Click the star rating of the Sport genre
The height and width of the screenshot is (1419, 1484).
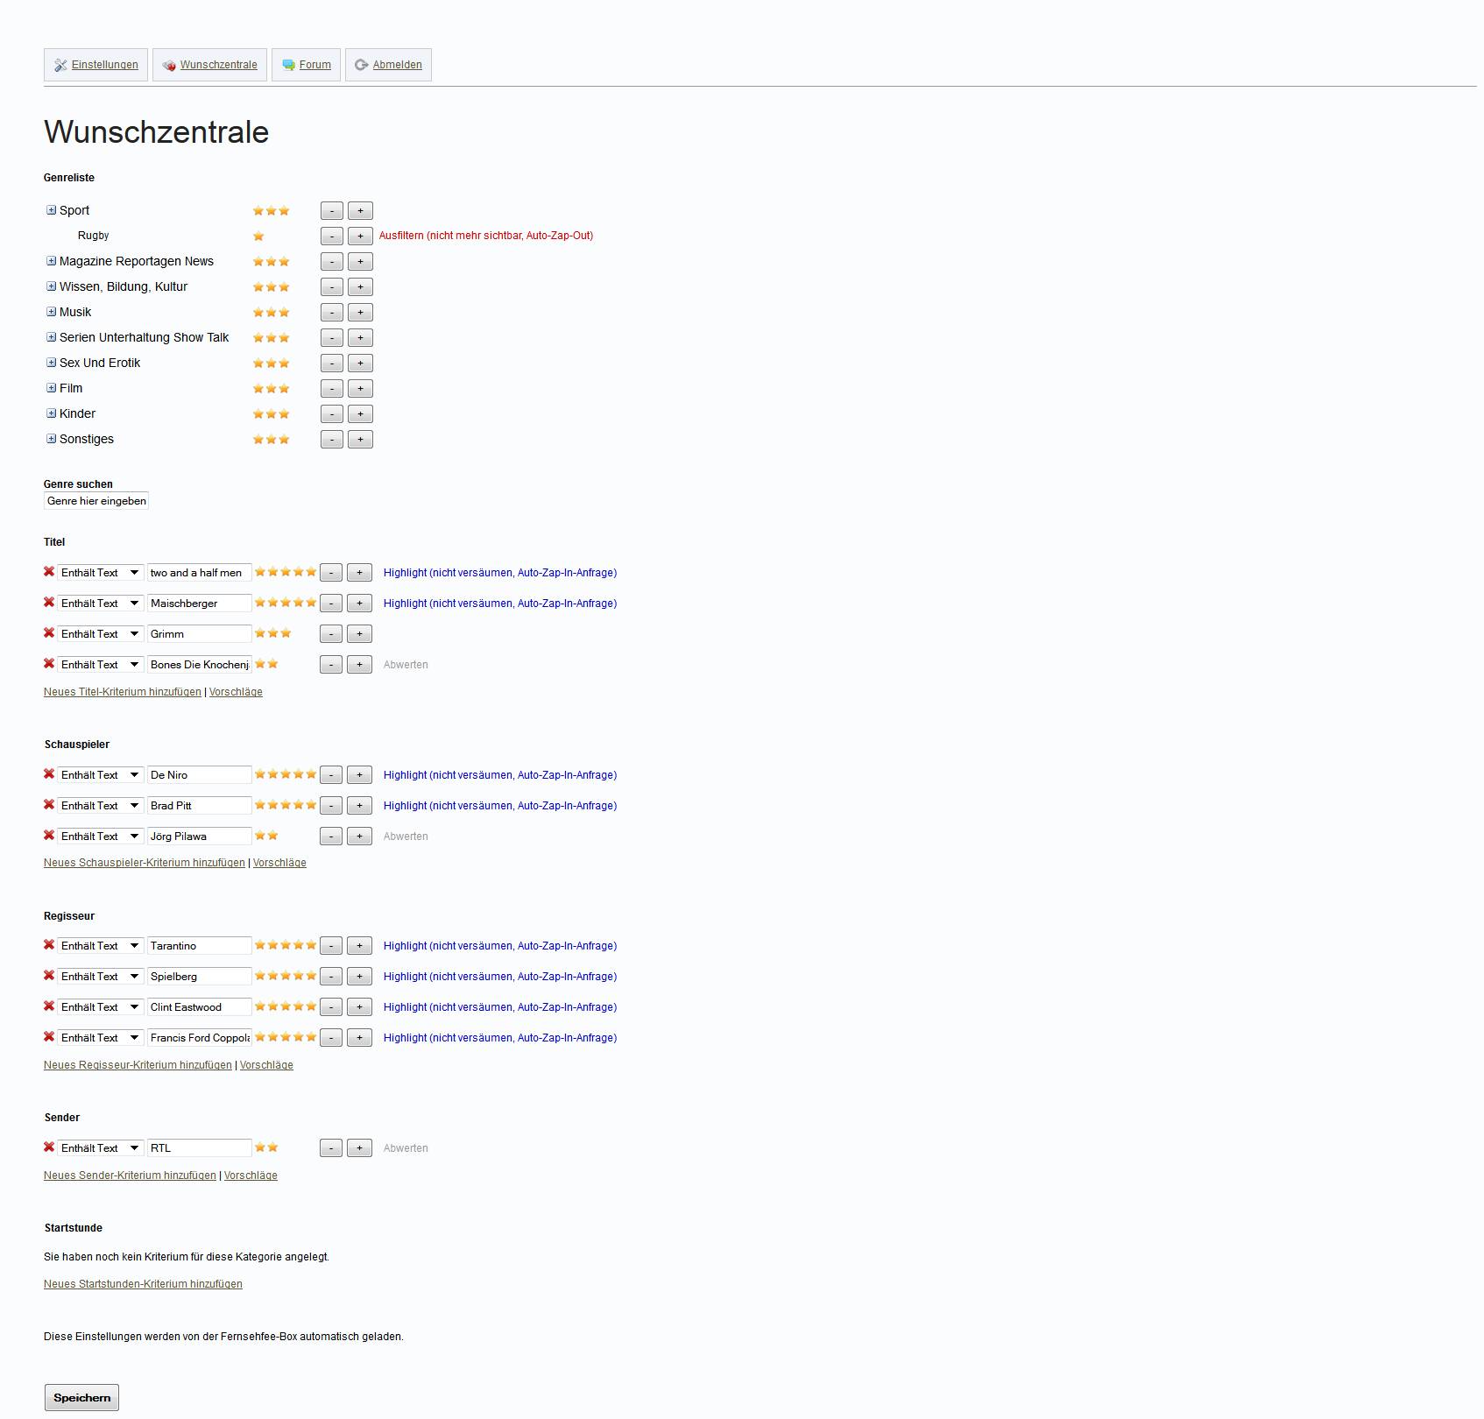point(271,210)
